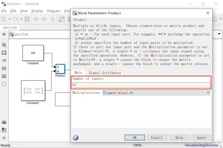Viewport: 223px width, 148px height.
Task: Click the Fit to View icon
Action: pos(4,52)
